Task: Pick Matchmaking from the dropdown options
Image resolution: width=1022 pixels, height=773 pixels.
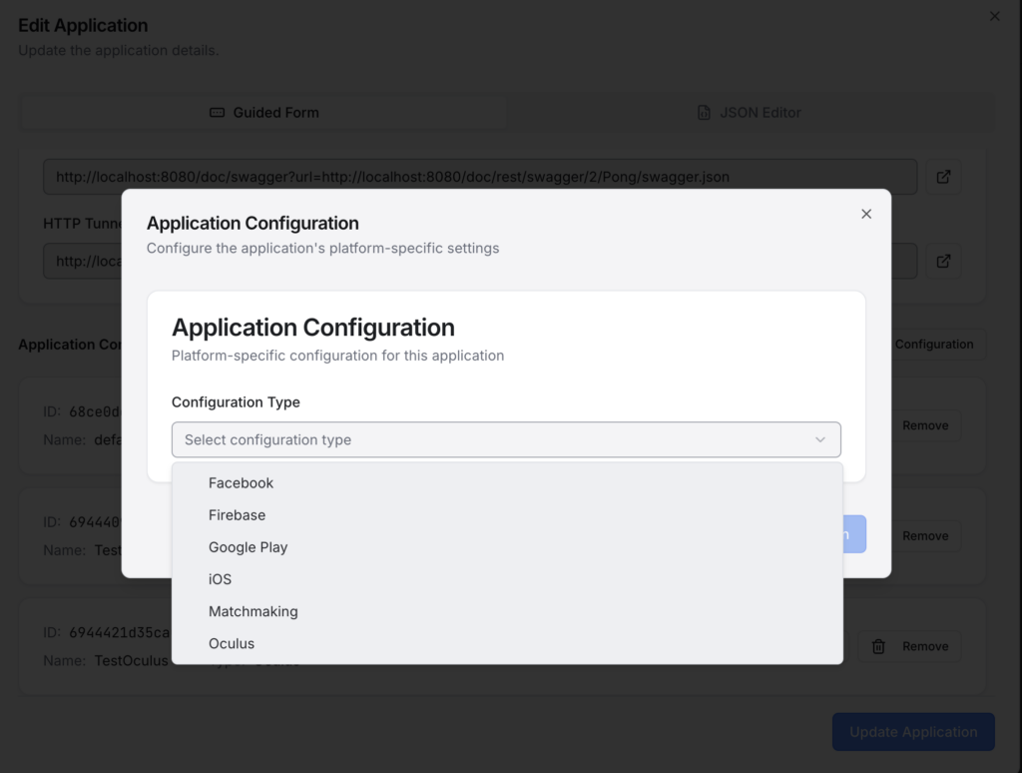Action: tap(253, 611)
